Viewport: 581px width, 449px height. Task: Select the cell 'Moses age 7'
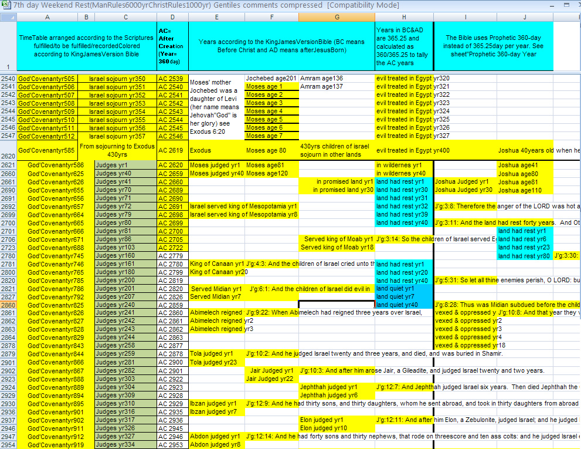tap(271, 136)
